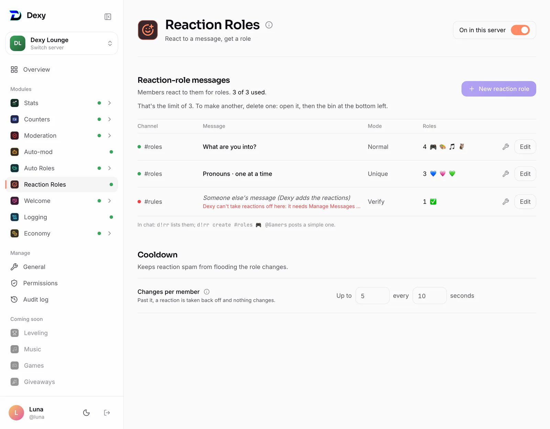The image size is (550, 429).
Task: Click Luna's profile avatar
Action: point(16,413)
